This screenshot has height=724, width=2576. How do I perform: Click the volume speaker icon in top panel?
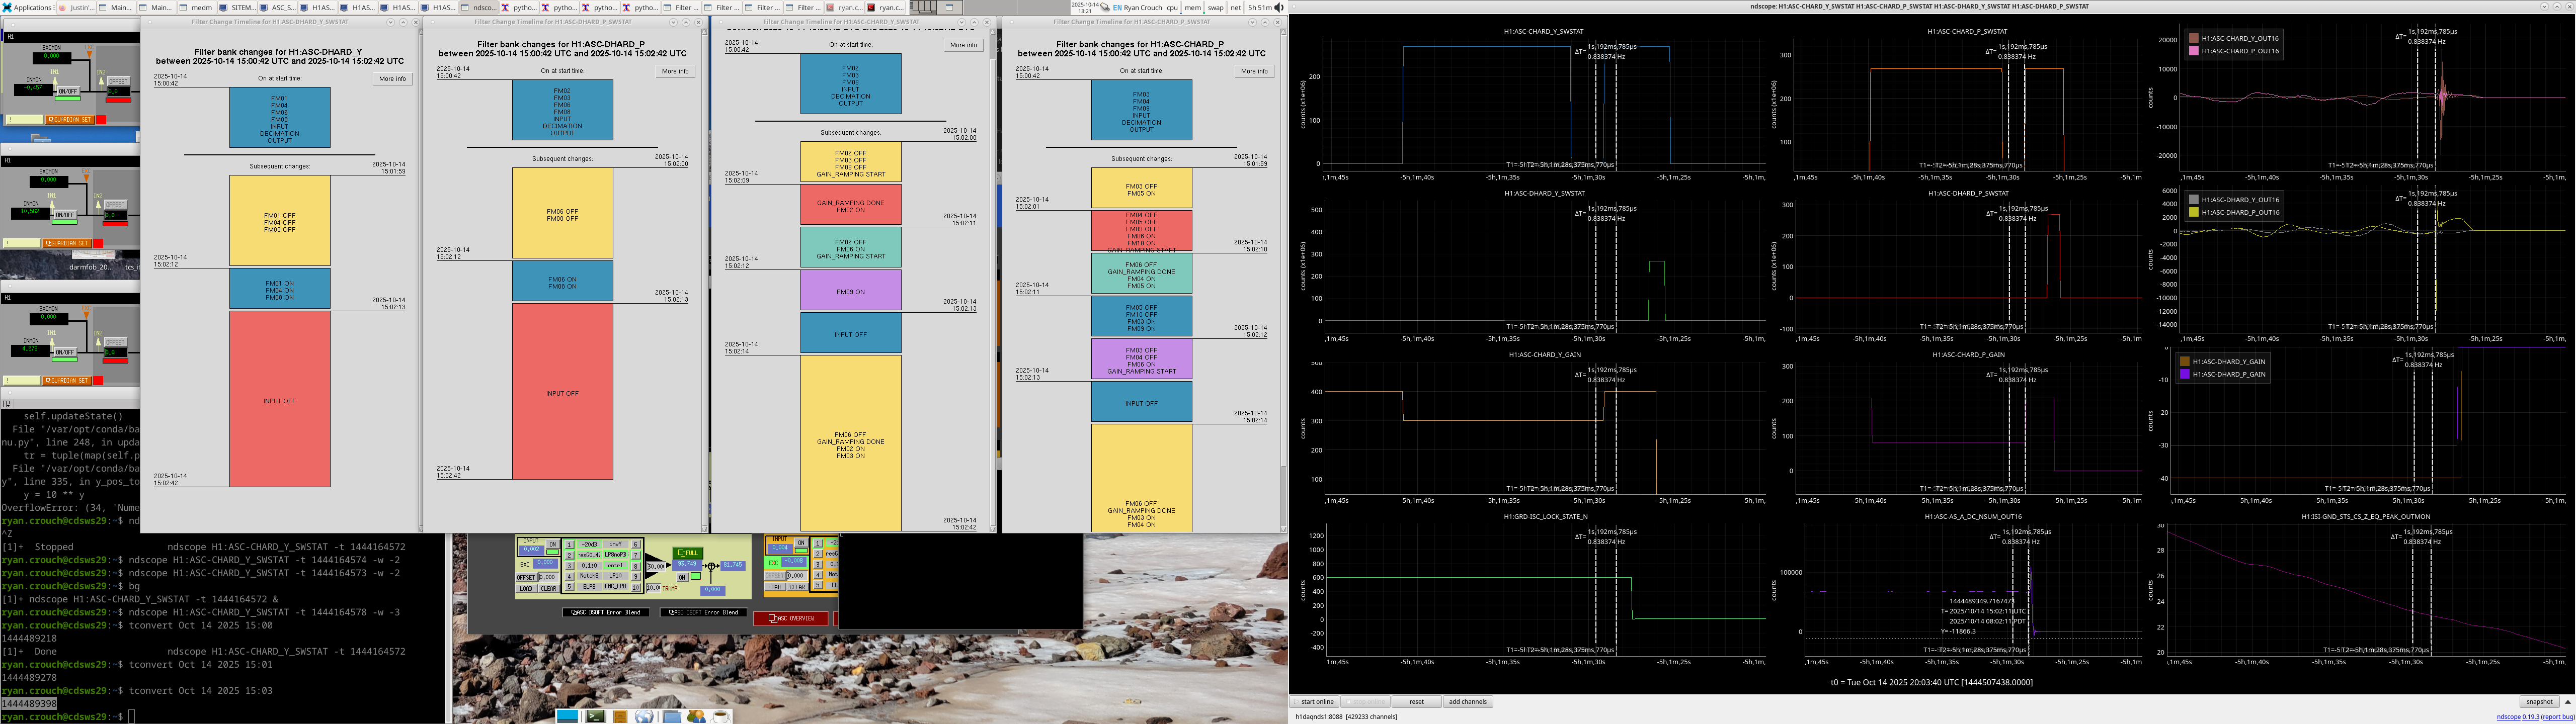point(1279,7)
